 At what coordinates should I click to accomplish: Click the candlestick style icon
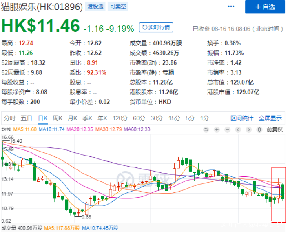(x=259, y=130)
